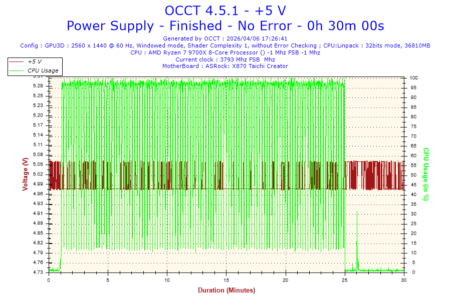This screenshot has height=300, width=451.
Task: Click the Duration (Minutes) axis label
Action: (227, 290)
